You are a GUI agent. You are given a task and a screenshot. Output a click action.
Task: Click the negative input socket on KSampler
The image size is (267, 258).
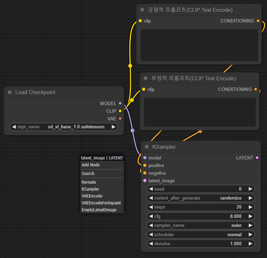(145, 173)
